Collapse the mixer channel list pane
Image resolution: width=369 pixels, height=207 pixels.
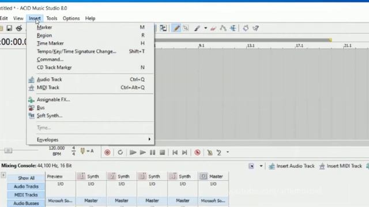click(x=3, y=175)
